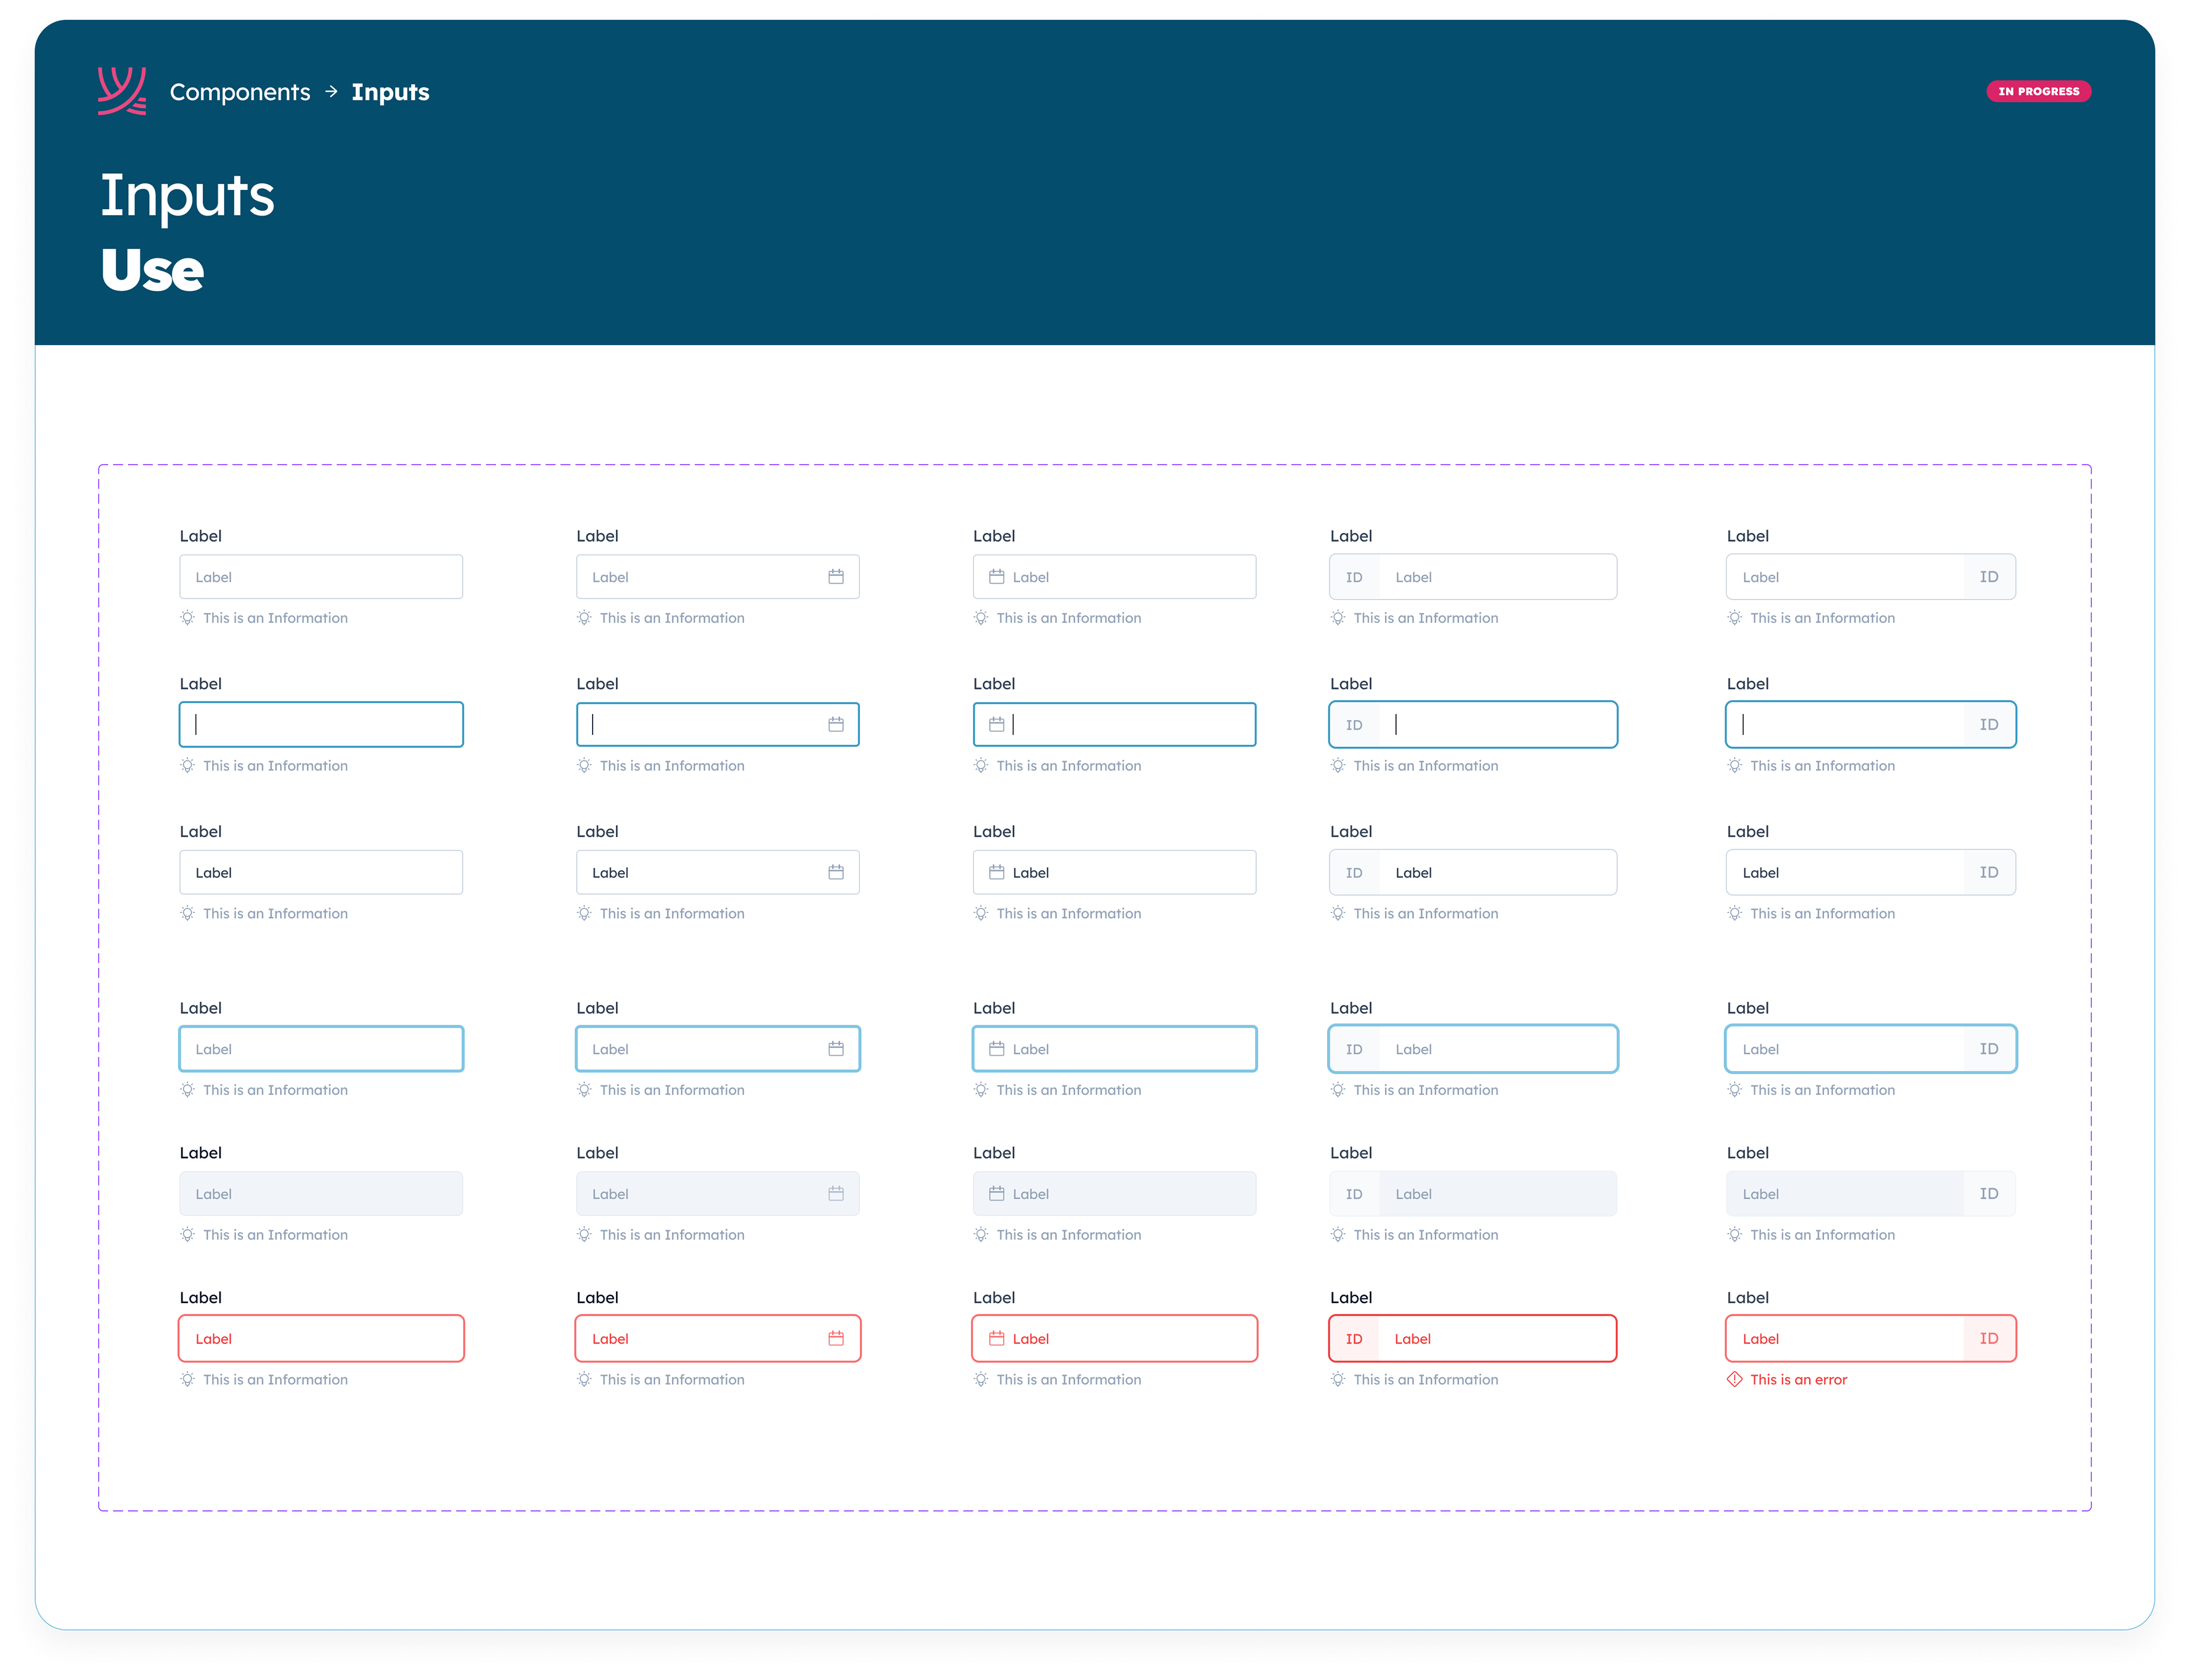Image resolution: width=2190 pixels, height=1680 pixels.
Task: Click red ID prefix of the error input
Action: click(x=1354, y=1339)
